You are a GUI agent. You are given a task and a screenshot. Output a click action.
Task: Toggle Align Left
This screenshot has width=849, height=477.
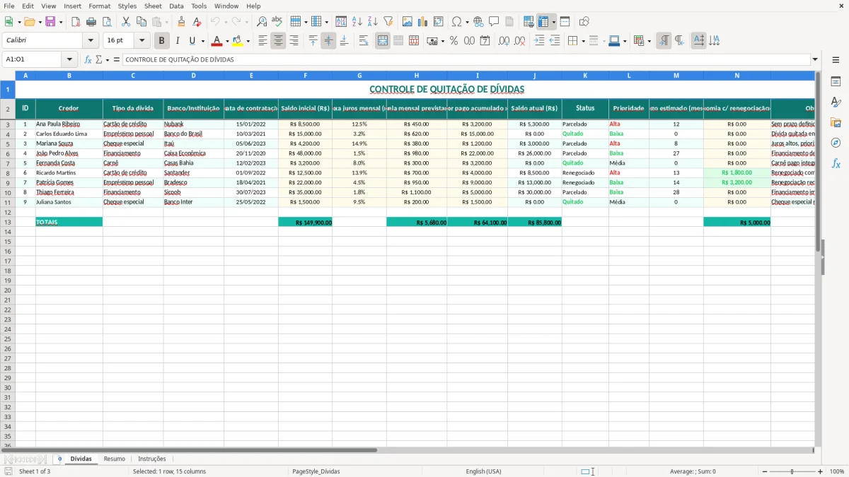pyautogui.click(x=262, y=41)
